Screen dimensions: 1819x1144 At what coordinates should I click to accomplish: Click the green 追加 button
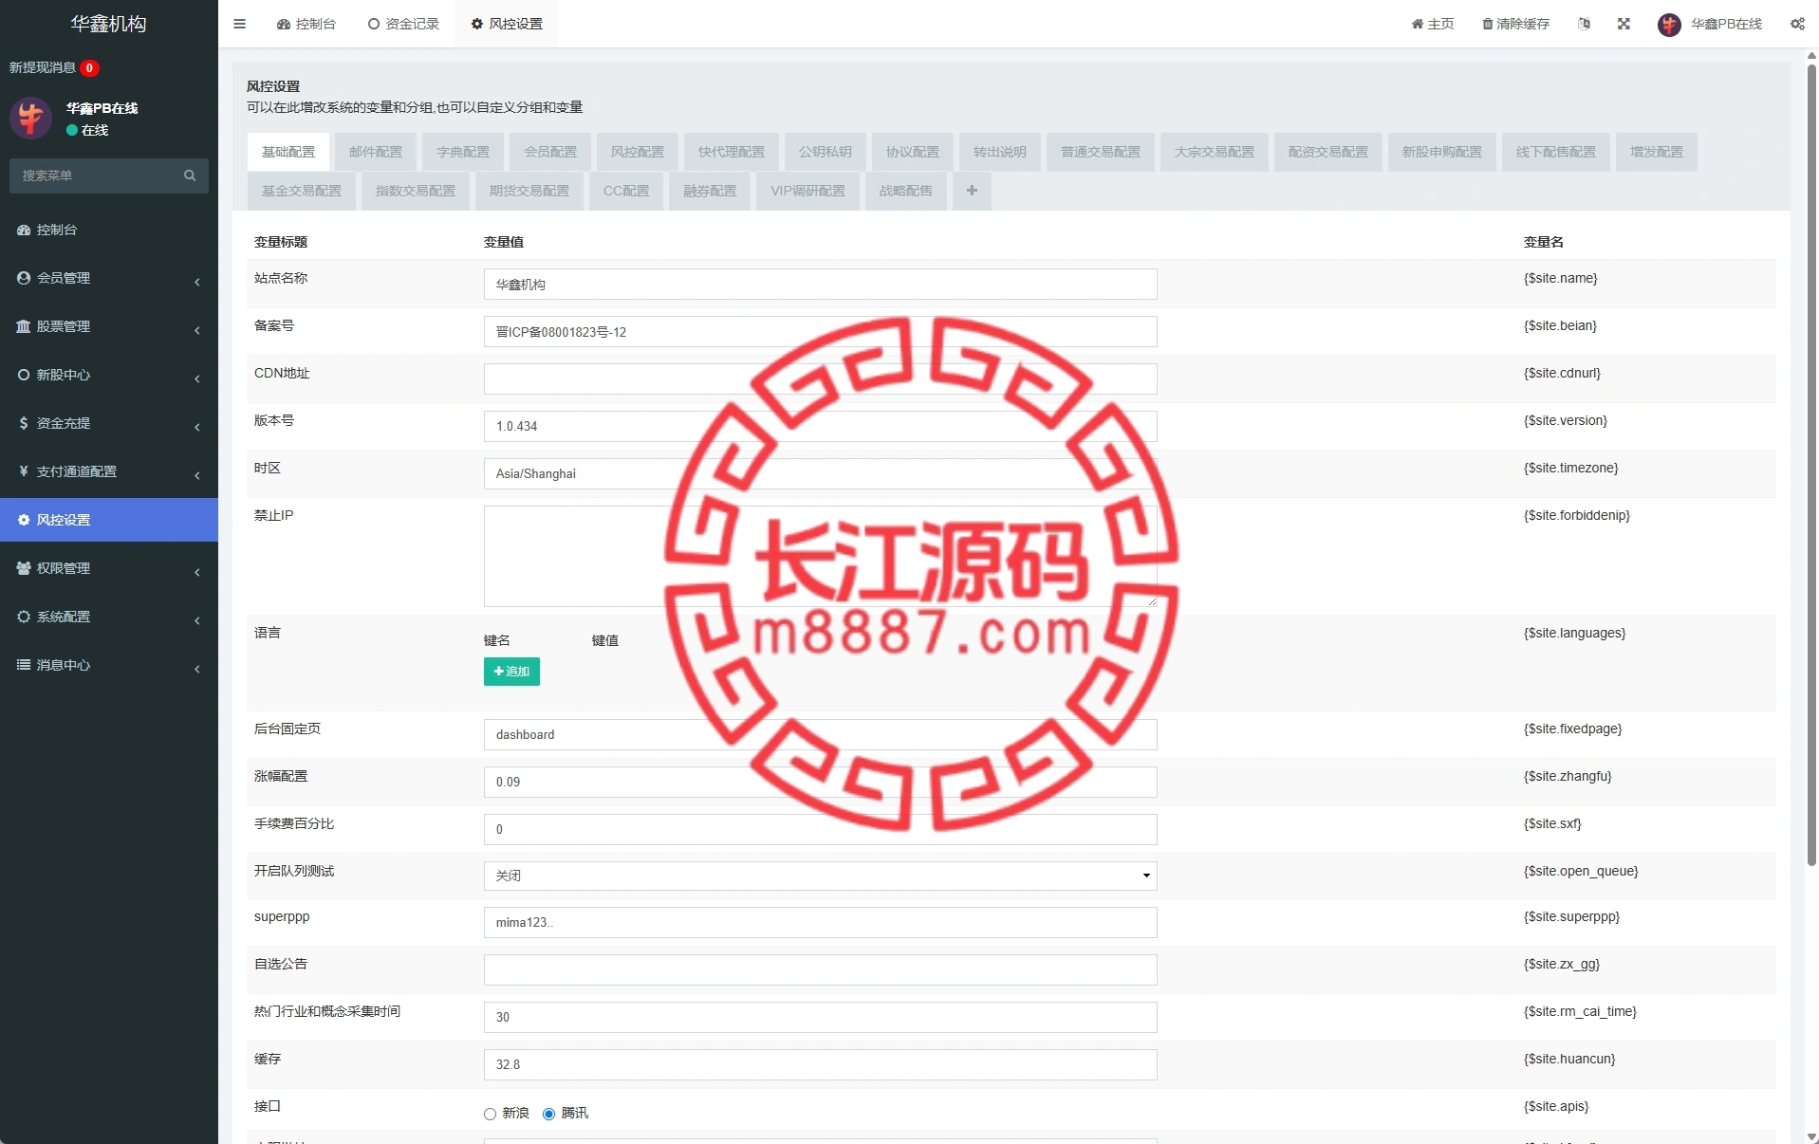tap(511, 672)
